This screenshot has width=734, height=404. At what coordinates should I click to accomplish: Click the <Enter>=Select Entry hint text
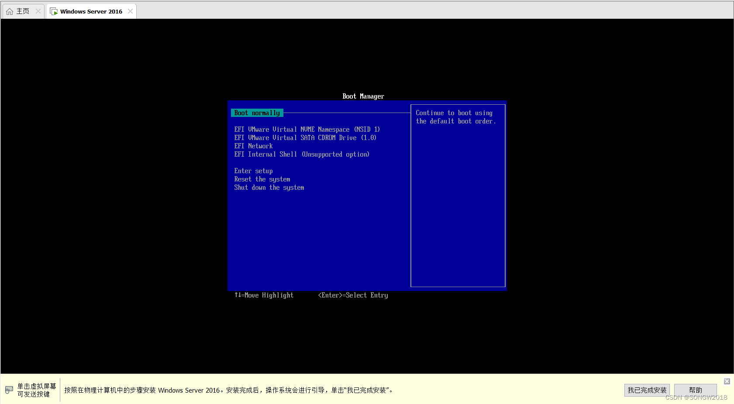coord(353,295)
